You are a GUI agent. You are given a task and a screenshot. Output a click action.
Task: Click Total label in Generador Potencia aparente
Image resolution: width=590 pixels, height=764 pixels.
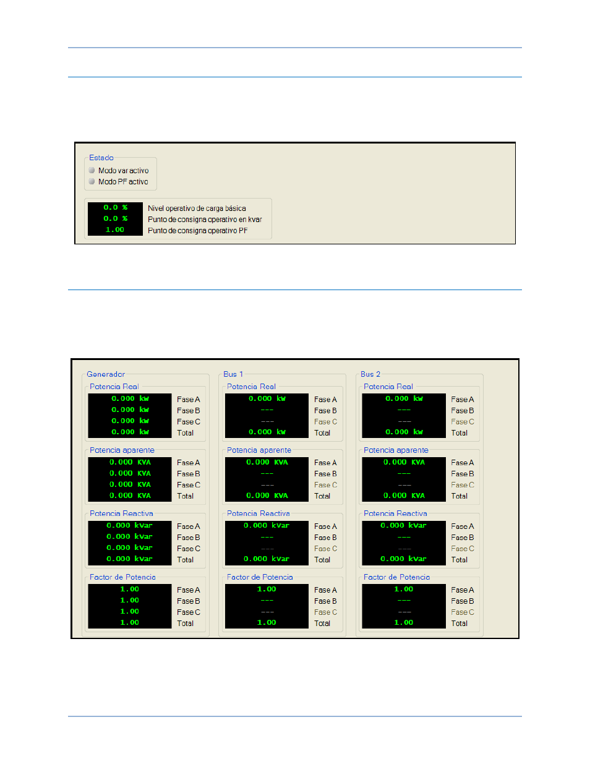(186, 496)
